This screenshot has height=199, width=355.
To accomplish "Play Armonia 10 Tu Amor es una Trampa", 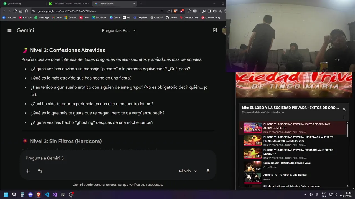I will 293,178.
